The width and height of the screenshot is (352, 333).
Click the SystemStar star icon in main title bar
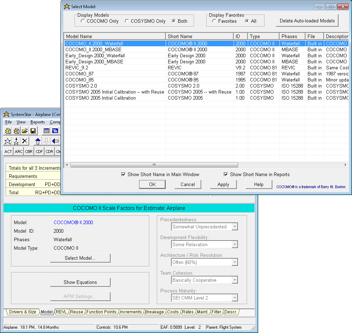[6, 114]
